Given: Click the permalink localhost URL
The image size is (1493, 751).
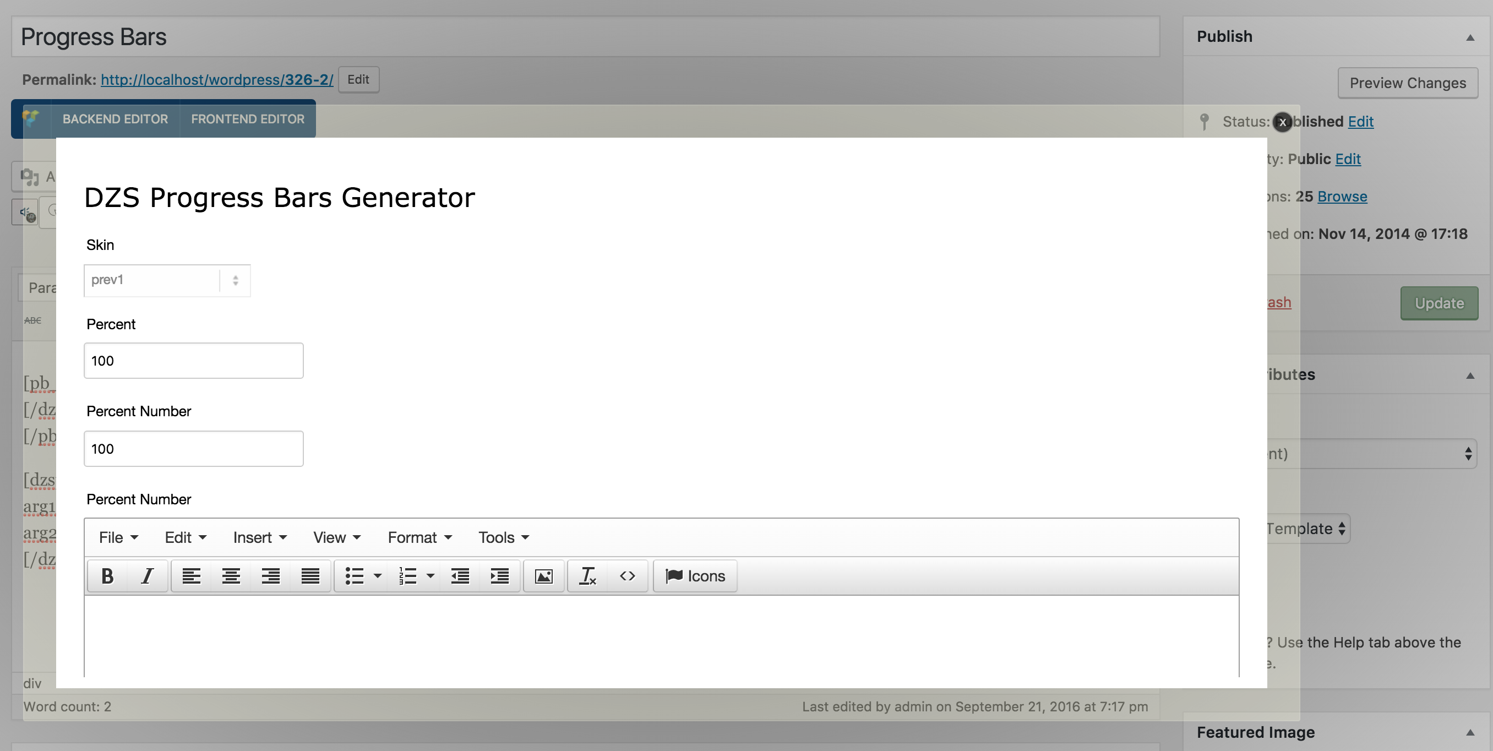Looking at the screenshot, I should (x=217, y=79).
